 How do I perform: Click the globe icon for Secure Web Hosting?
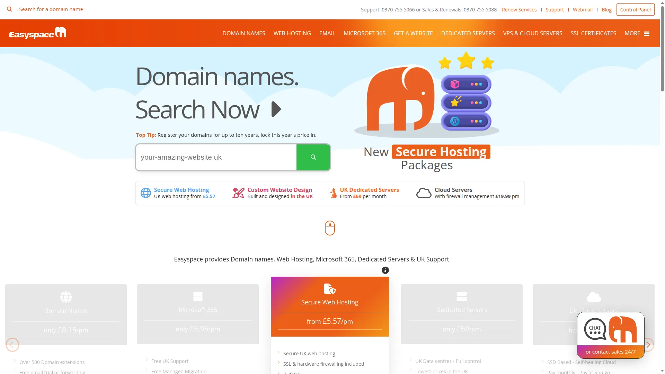coord(146,193)
